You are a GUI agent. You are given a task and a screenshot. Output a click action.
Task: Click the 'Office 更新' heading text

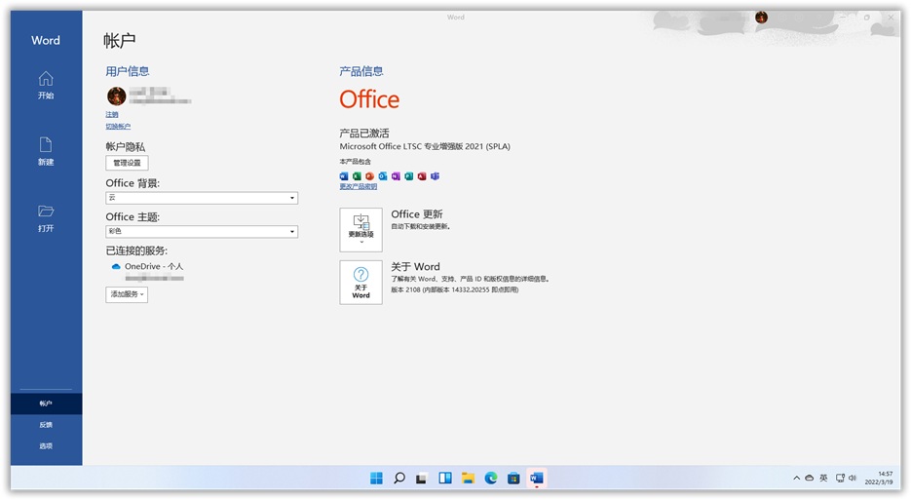click(x=417, y=214)
